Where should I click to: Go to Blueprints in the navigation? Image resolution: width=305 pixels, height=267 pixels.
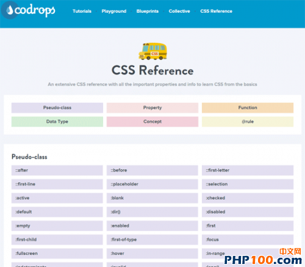(148, 11)
